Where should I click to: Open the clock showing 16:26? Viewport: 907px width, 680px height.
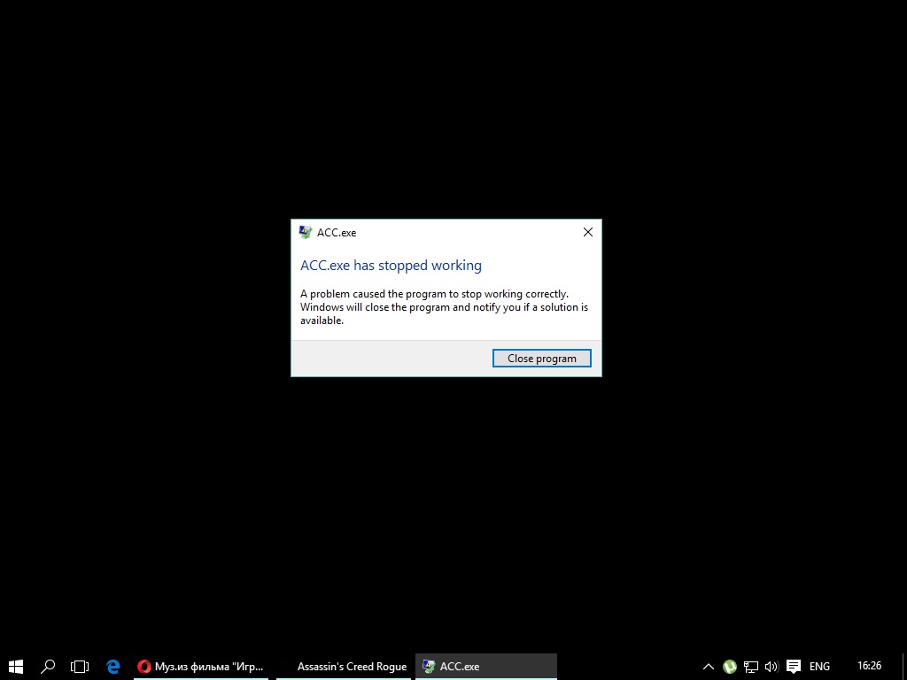point(869,666)
